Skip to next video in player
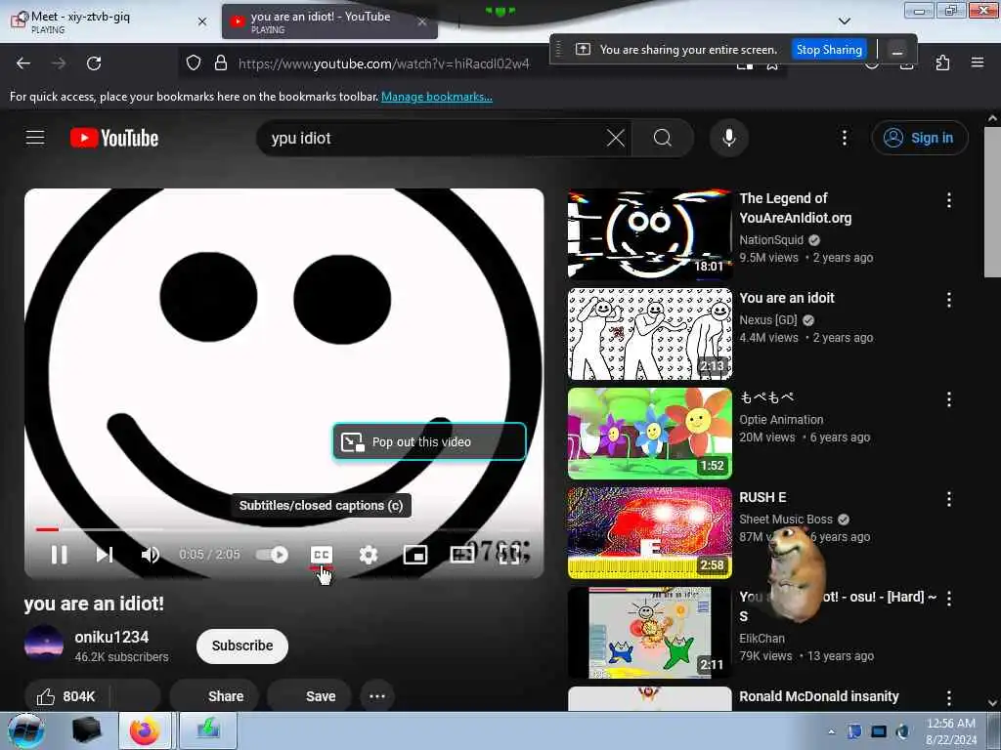 tap(105, 555)
